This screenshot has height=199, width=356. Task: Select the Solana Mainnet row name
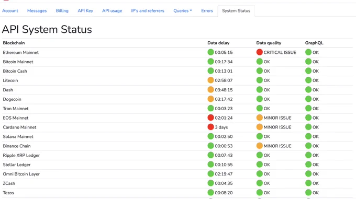(18, 136)
